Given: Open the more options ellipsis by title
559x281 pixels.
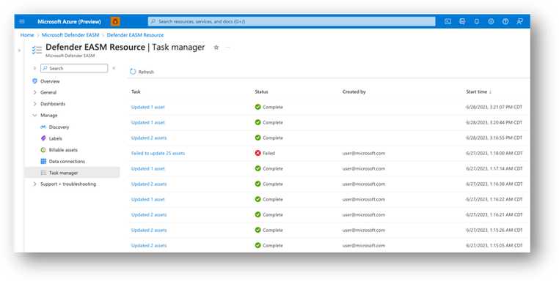Looking at the screenshot, I should (228, 48).
